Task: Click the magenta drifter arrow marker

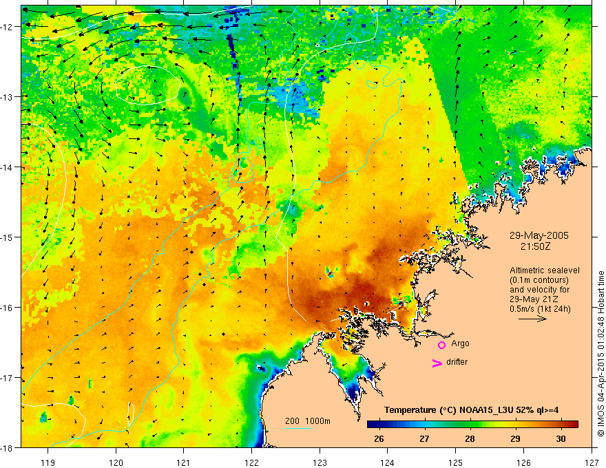Action: [437, 363]
